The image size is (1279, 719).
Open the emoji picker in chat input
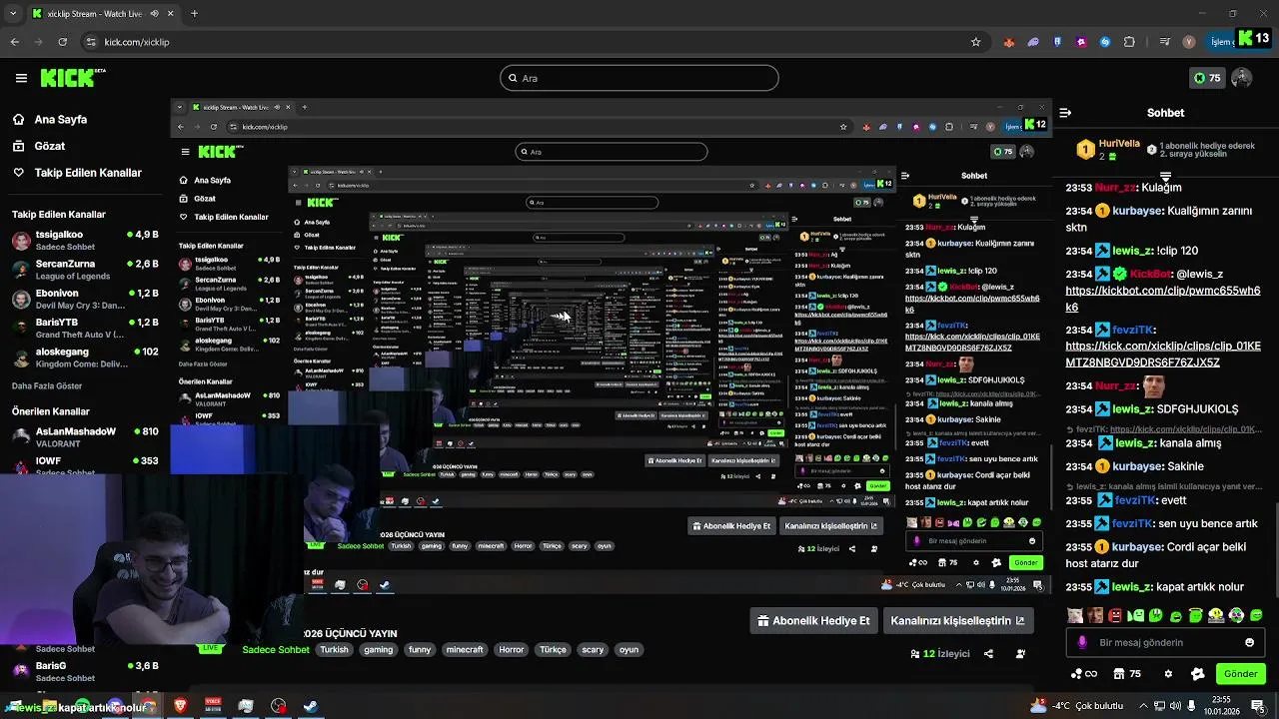click(x=1249, y=642)
